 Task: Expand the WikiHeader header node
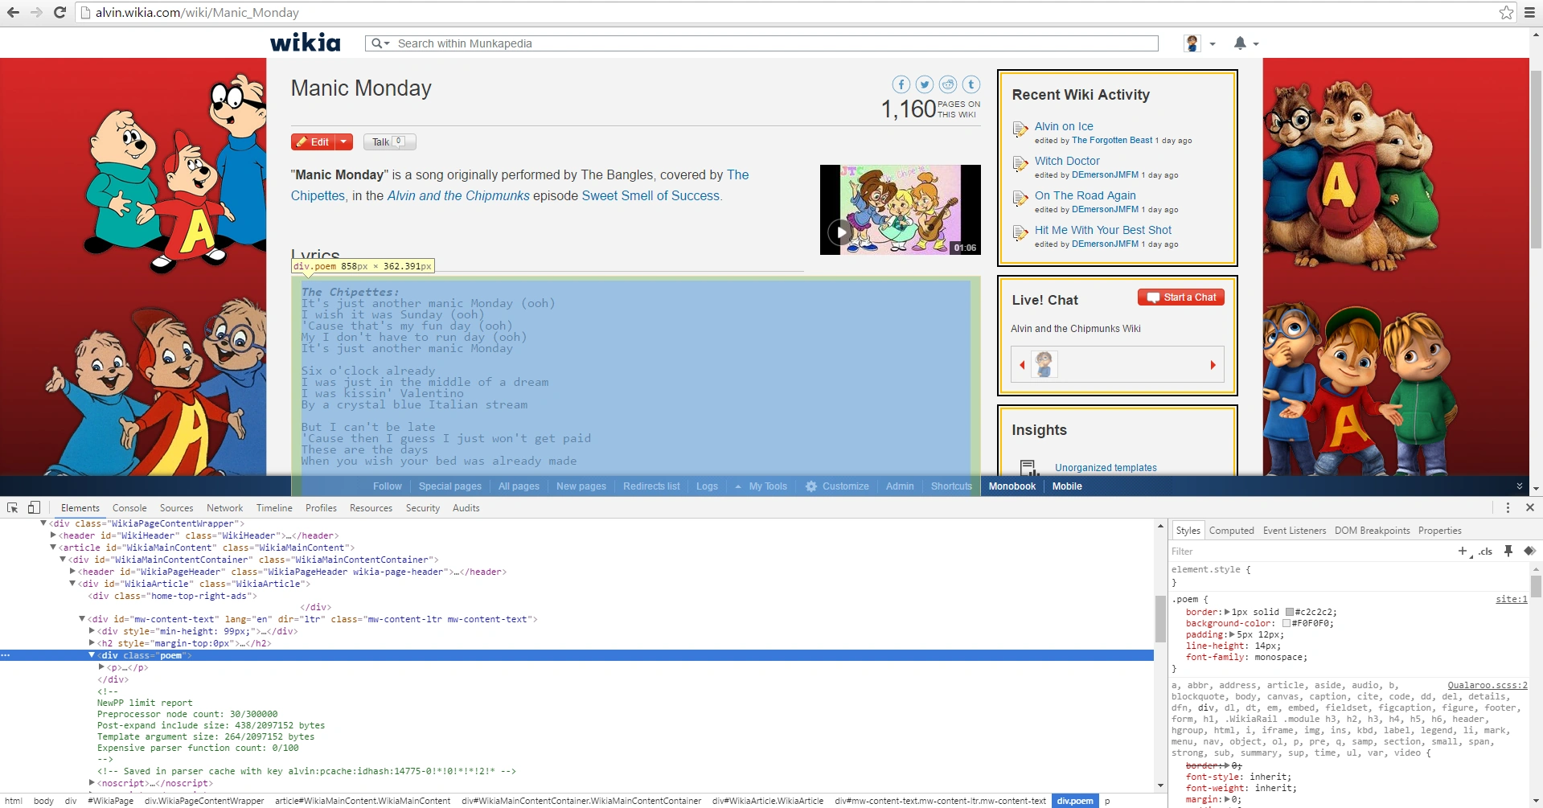53,535
